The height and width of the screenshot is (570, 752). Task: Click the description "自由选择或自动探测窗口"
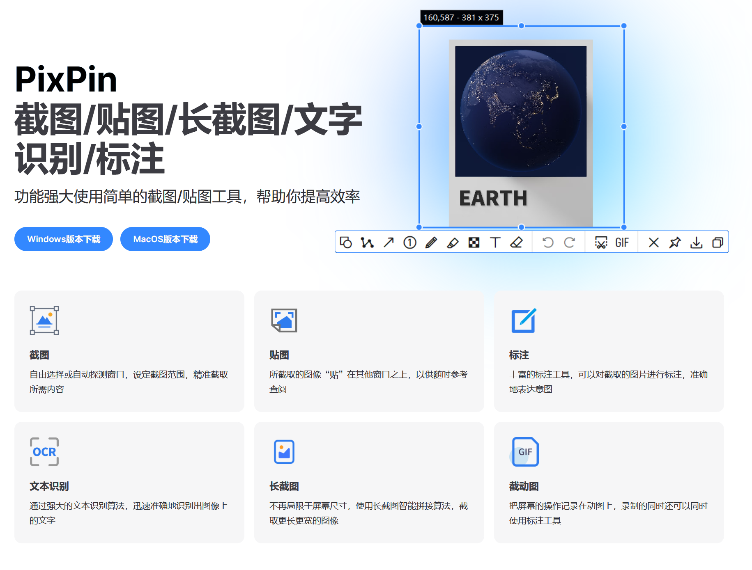(77, 375)
